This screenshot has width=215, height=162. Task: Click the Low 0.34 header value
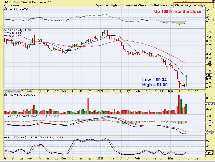coord(131,6)
